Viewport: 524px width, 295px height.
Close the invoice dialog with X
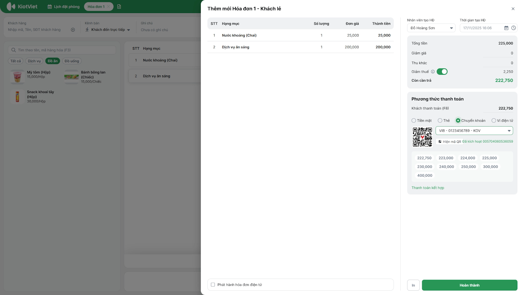pyautogui.click(x=513, y=9)
